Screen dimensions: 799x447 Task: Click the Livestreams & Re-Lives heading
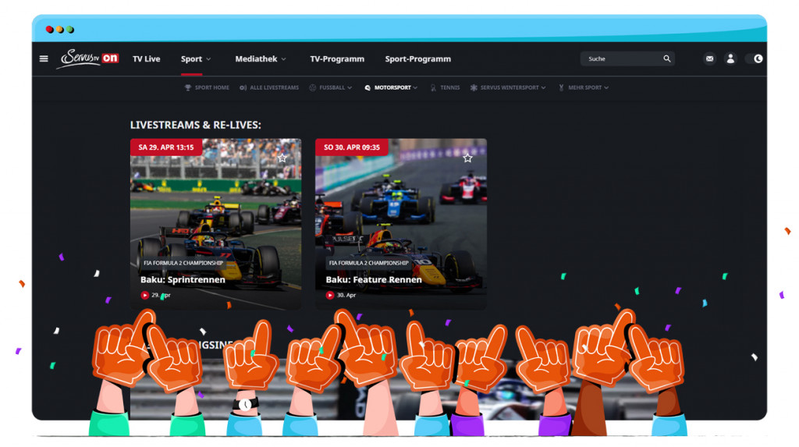point(195,125)
